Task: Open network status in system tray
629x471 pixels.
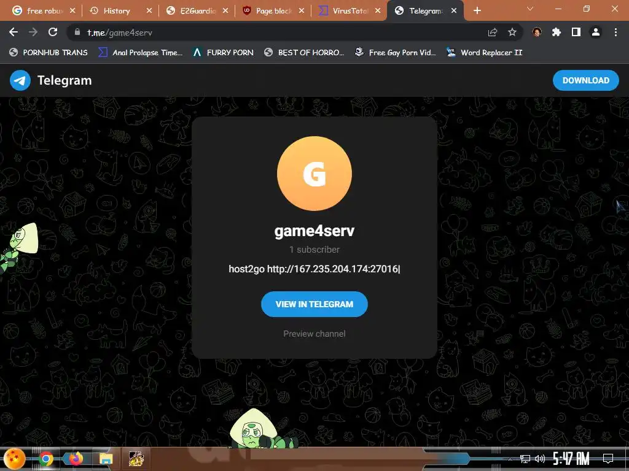Action: tap(525, 459)
